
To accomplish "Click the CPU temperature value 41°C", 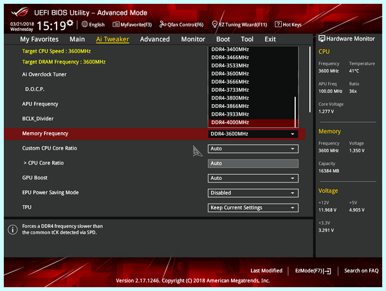I will 354,71.
